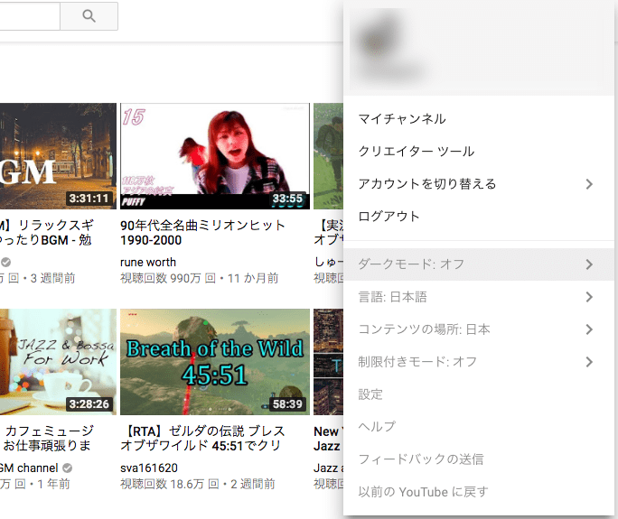618x519 pixels.
Task: Open ダークモード: オフ setting
Action: point(479,264)
